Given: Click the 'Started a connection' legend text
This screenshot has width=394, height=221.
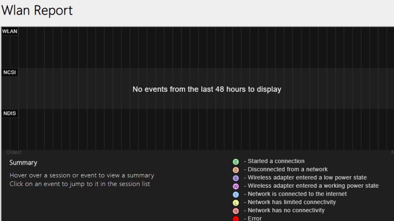Looking at the screenshot, I should pyautogui.click(x=276, y=161).
